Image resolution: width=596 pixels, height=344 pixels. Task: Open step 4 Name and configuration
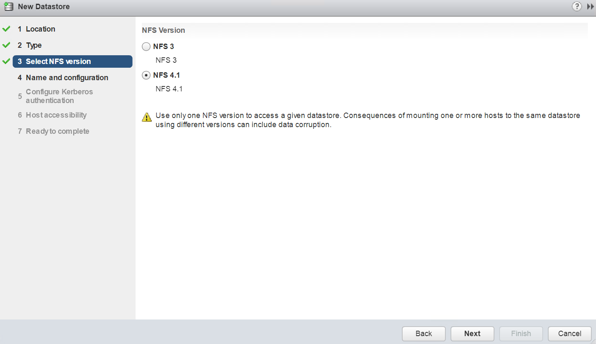[67, 78]
